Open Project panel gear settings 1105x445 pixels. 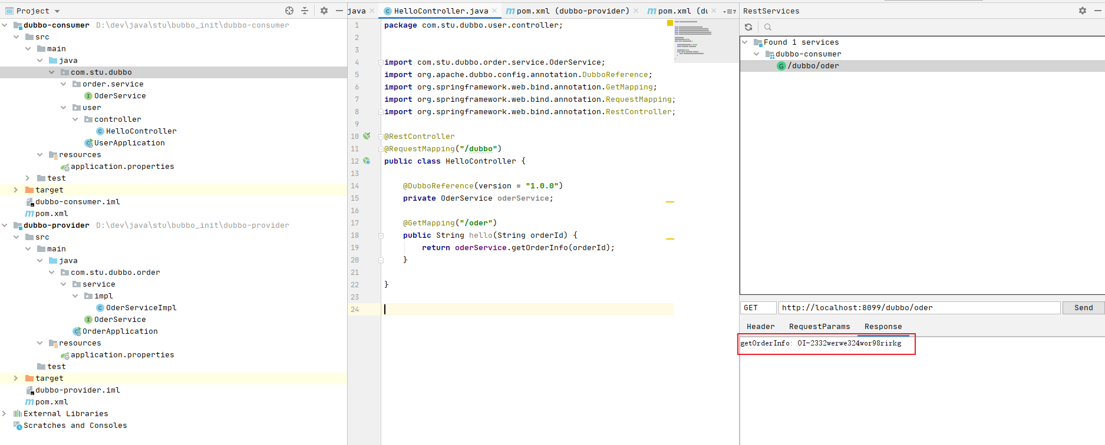tap(324, 11)
